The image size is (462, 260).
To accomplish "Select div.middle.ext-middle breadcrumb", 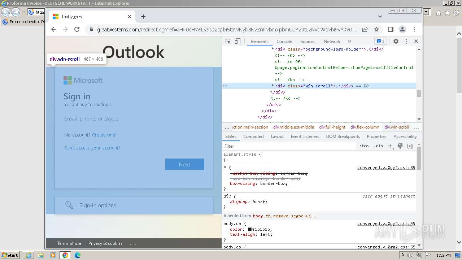I will (x=293, y=127).
